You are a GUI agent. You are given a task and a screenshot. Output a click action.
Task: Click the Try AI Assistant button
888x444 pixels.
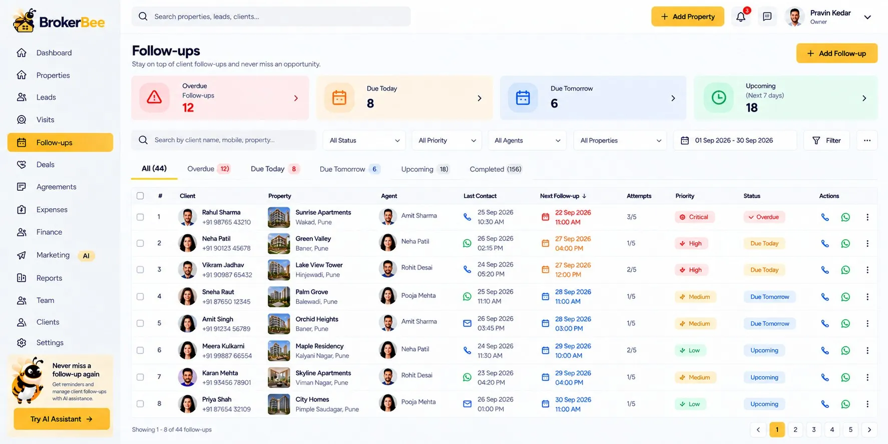point(62,419)
